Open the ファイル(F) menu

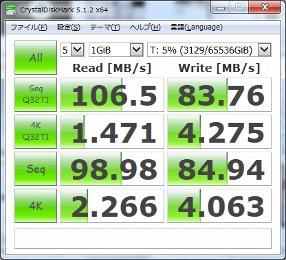[x=29, y=27]
